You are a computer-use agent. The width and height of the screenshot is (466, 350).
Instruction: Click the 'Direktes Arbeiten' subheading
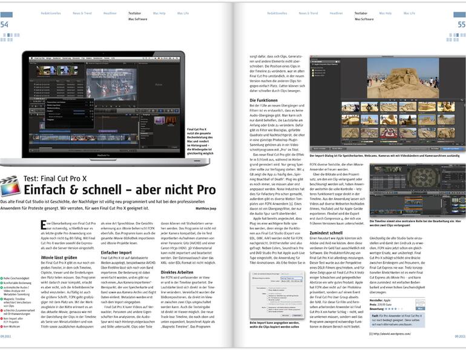177,272
